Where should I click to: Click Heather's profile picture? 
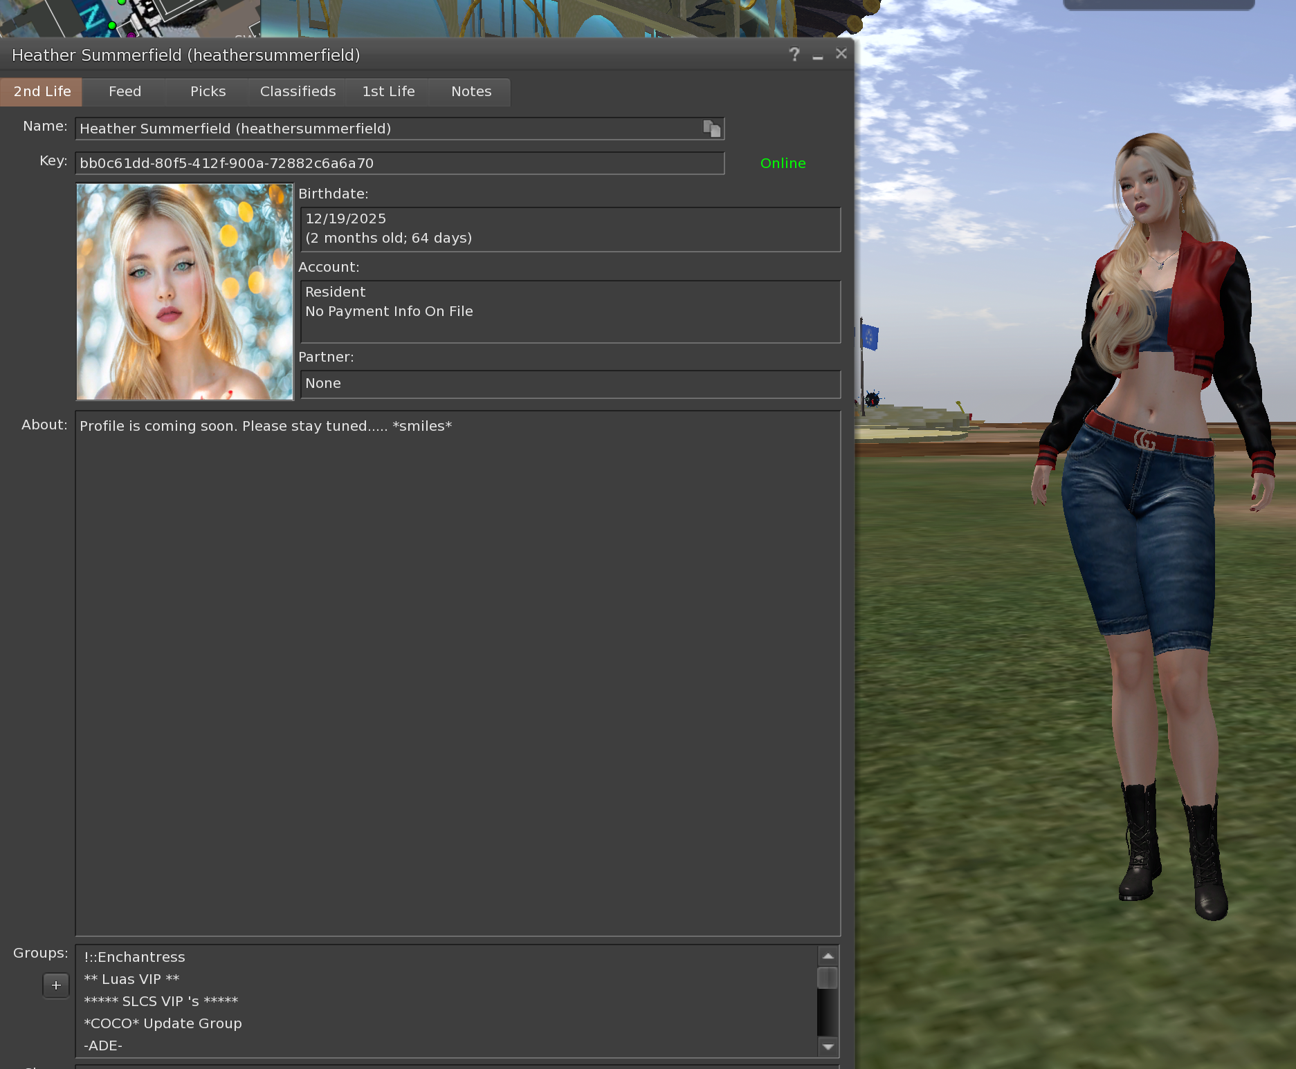click(184, 292)
